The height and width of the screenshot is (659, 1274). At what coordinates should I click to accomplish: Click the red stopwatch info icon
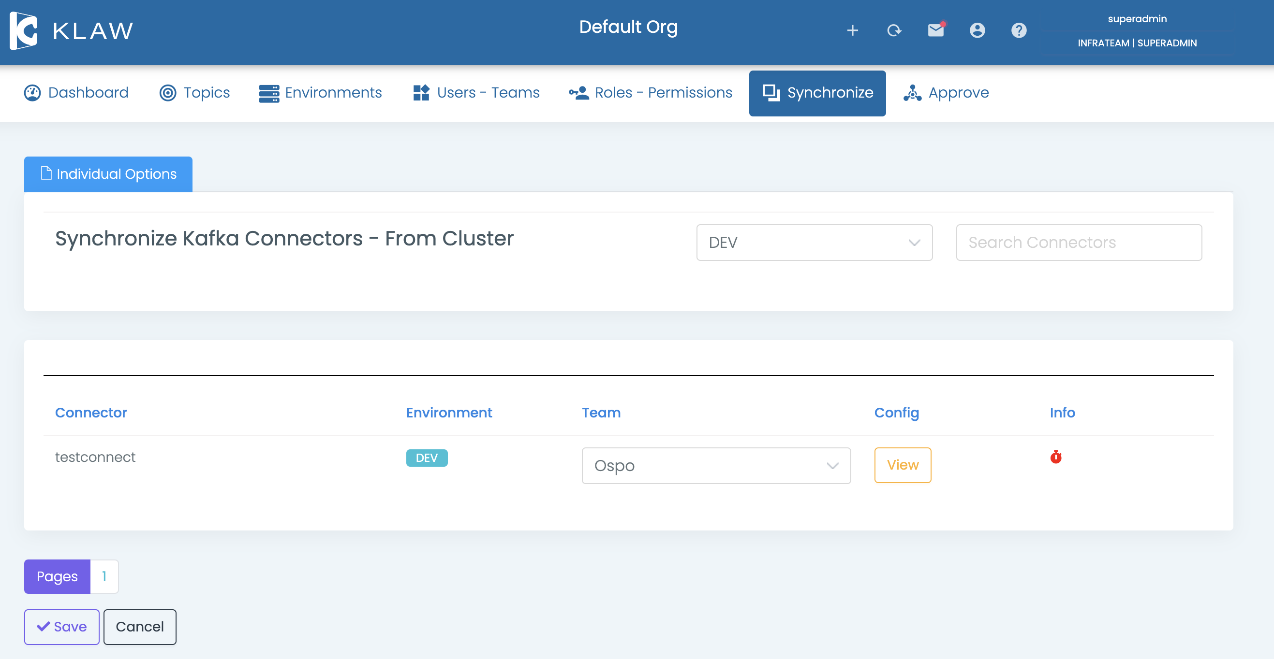(x=1056, y=457)
